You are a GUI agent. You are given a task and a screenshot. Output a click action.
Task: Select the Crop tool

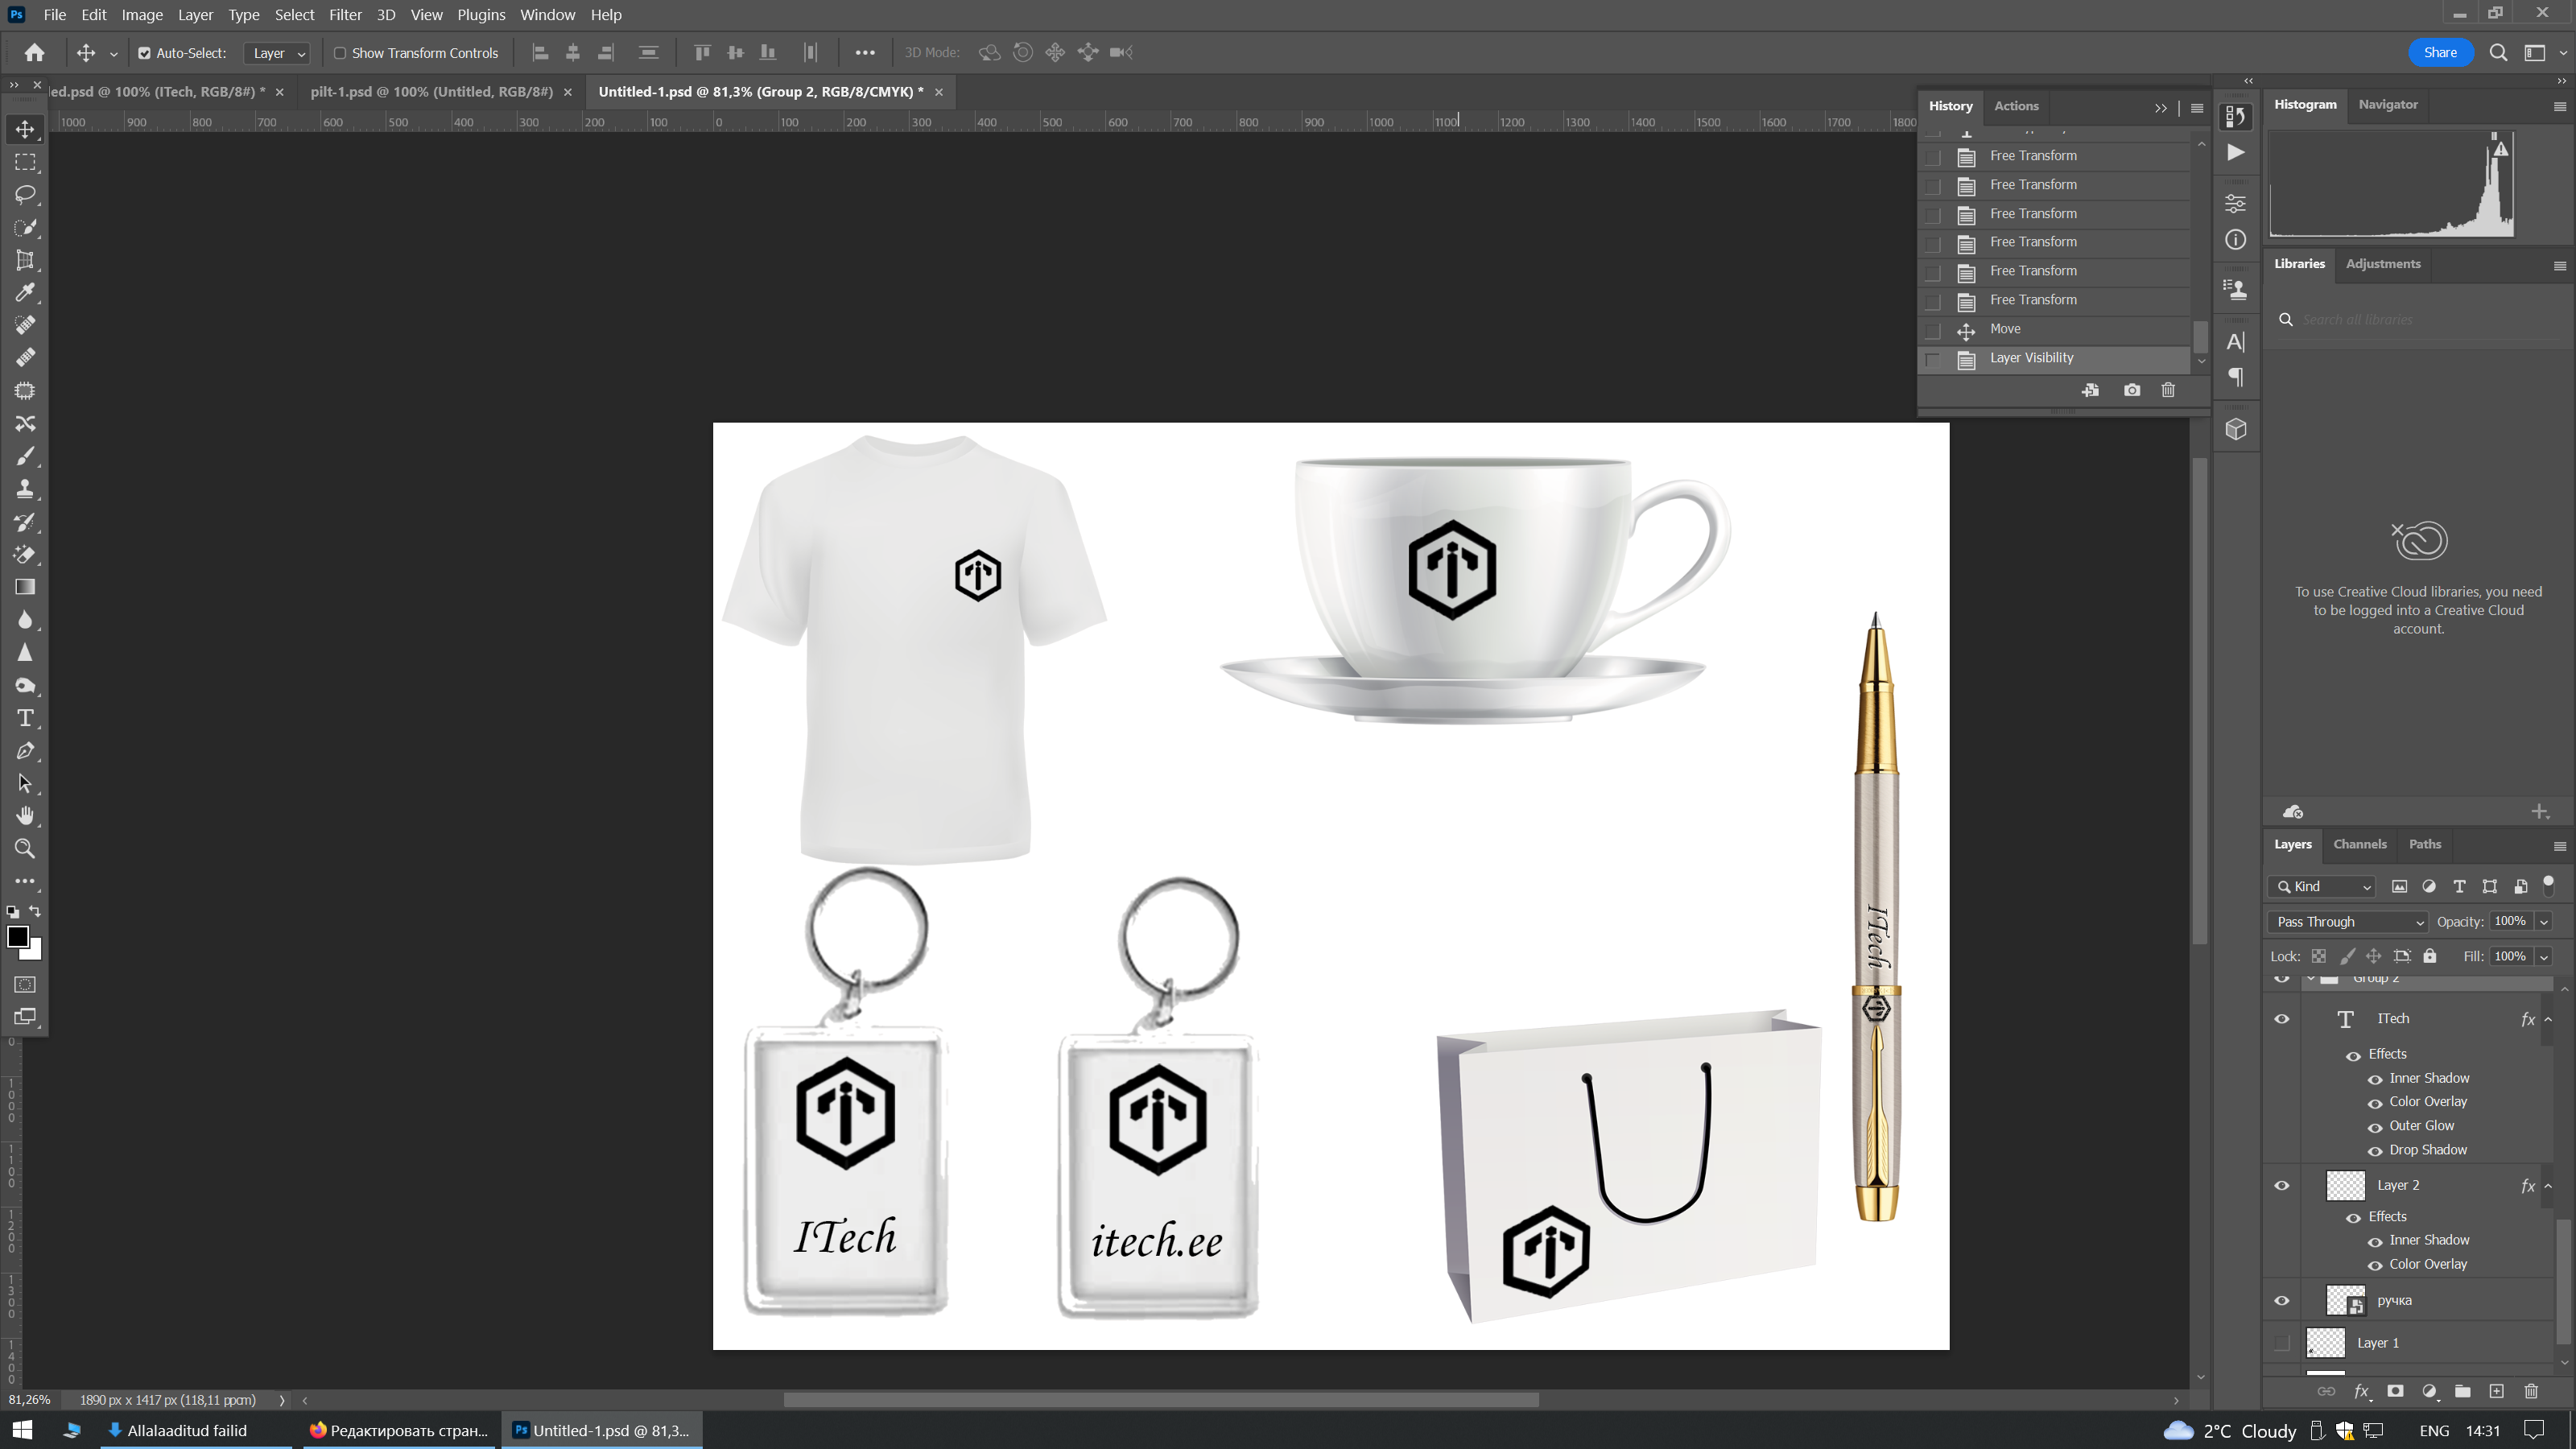(x=25, y=260)
